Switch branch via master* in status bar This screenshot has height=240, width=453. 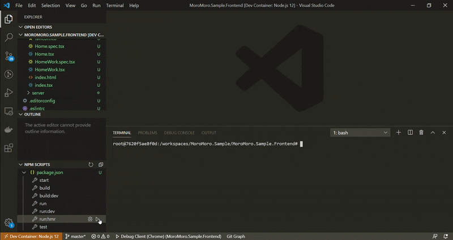75,236
